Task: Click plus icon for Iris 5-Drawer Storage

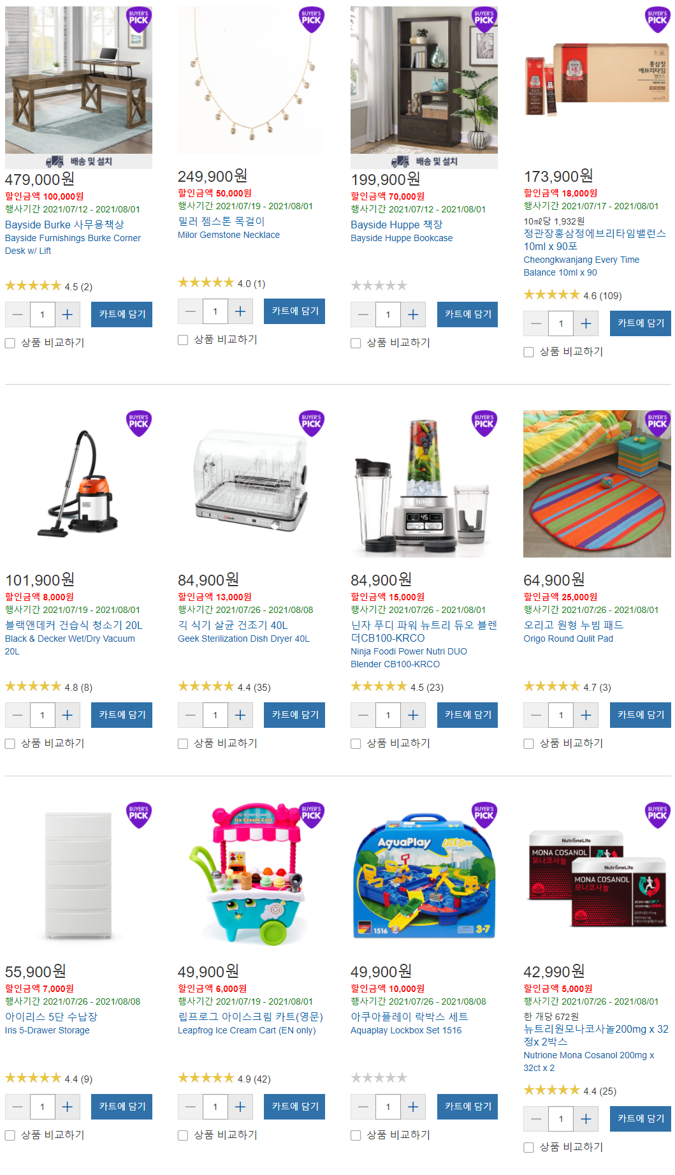Action: (68, 1107)
